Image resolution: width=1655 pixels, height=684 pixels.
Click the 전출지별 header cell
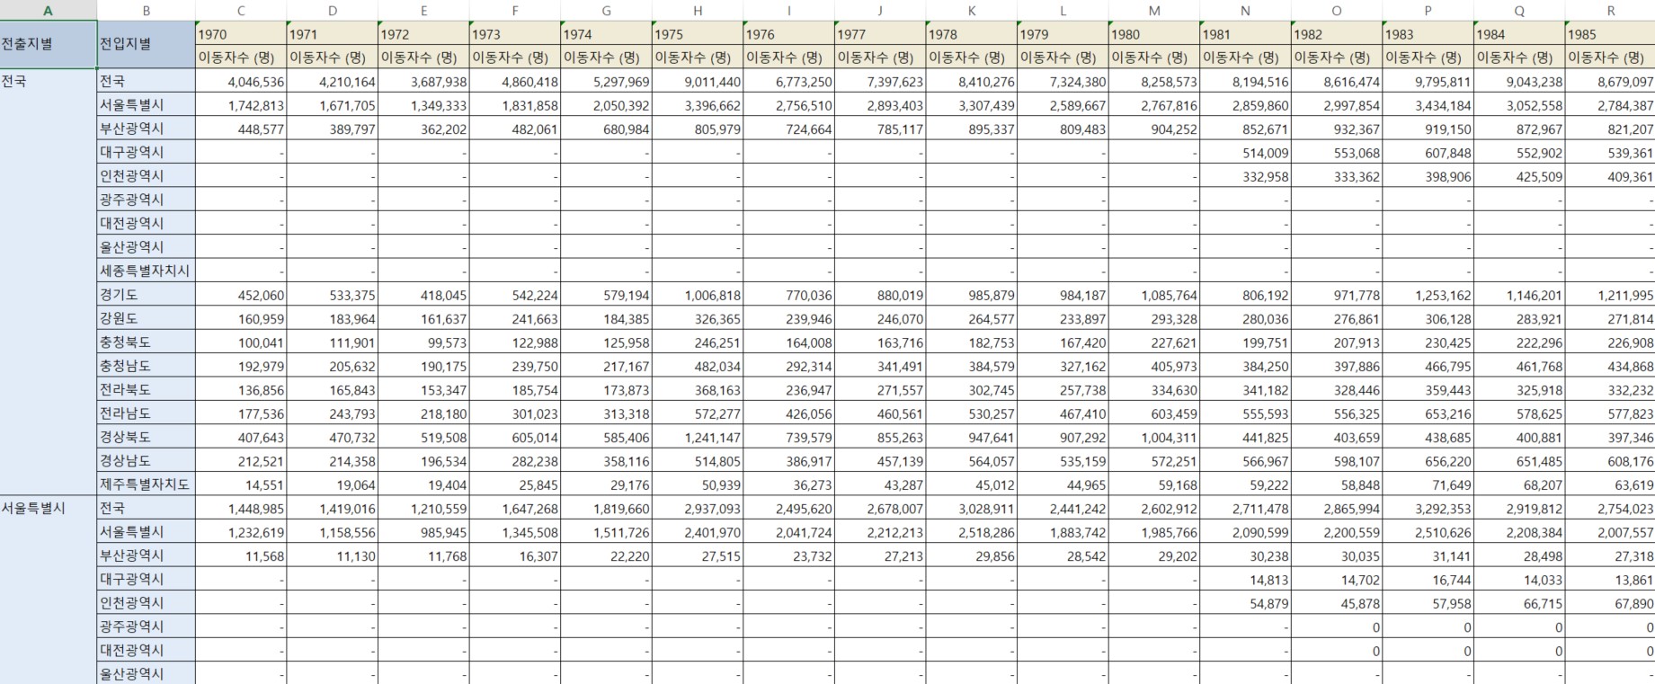(x=49, y=45)
